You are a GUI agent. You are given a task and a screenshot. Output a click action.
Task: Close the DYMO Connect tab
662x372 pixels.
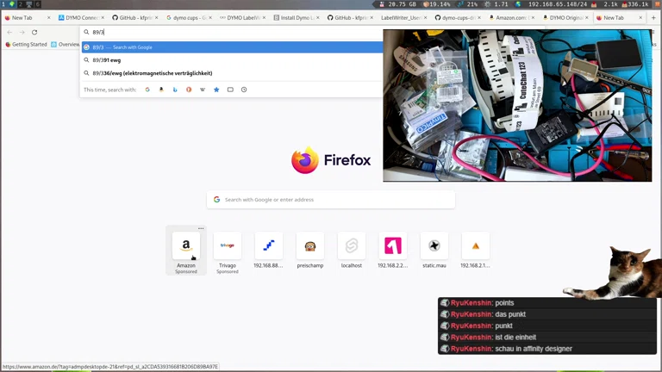pos(103,18)
